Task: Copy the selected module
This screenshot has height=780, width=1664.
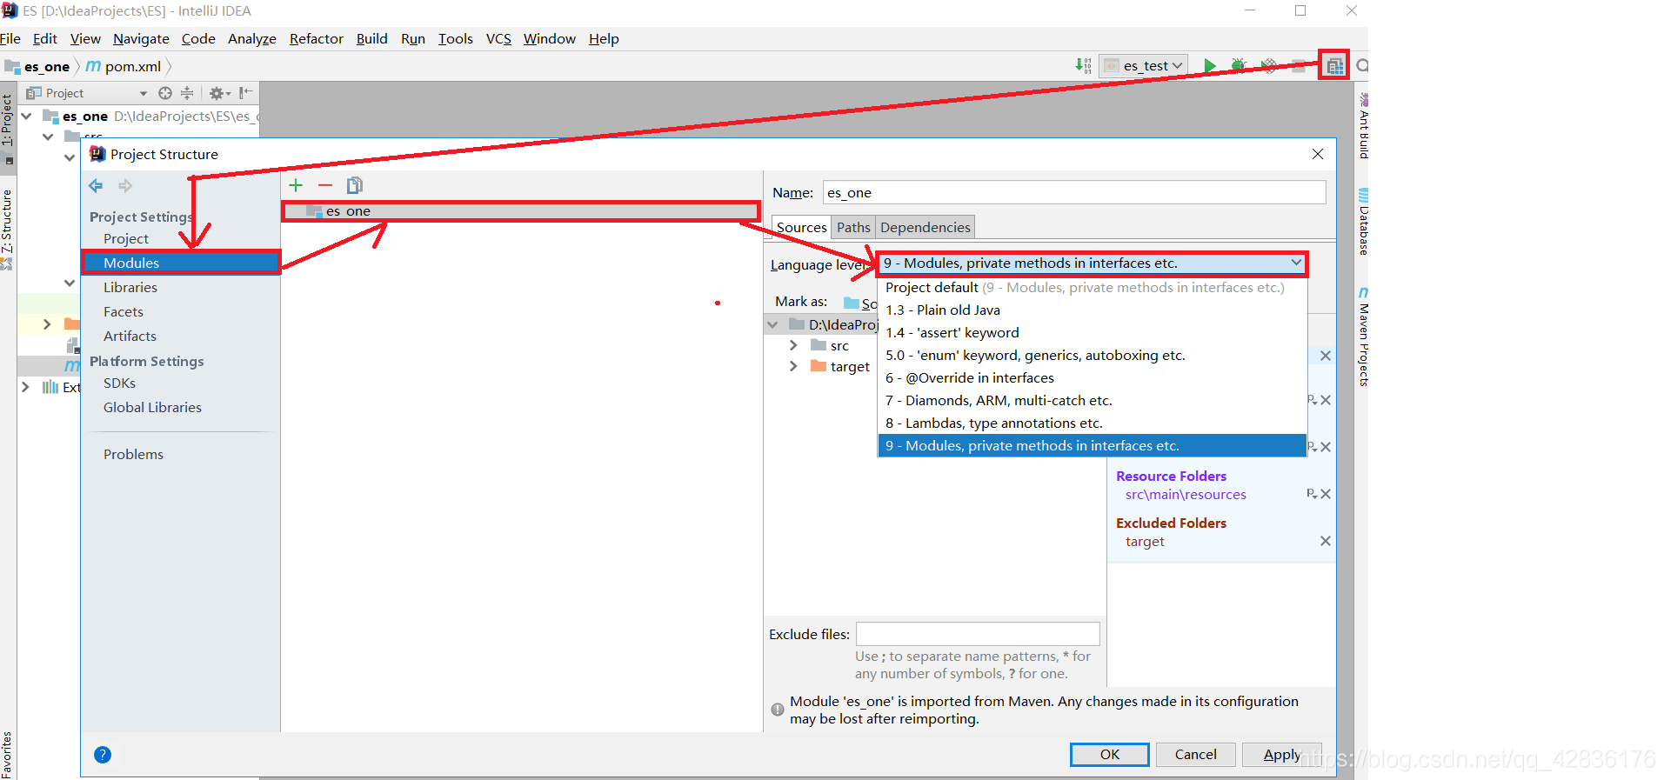Action: pyautogui.click(x=355, y=185)
